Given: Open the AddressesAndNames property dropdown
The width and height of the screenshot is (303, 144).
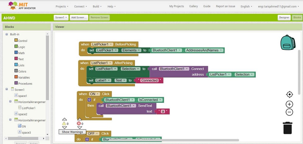Looking at the screenshot, I should [204, 50].
